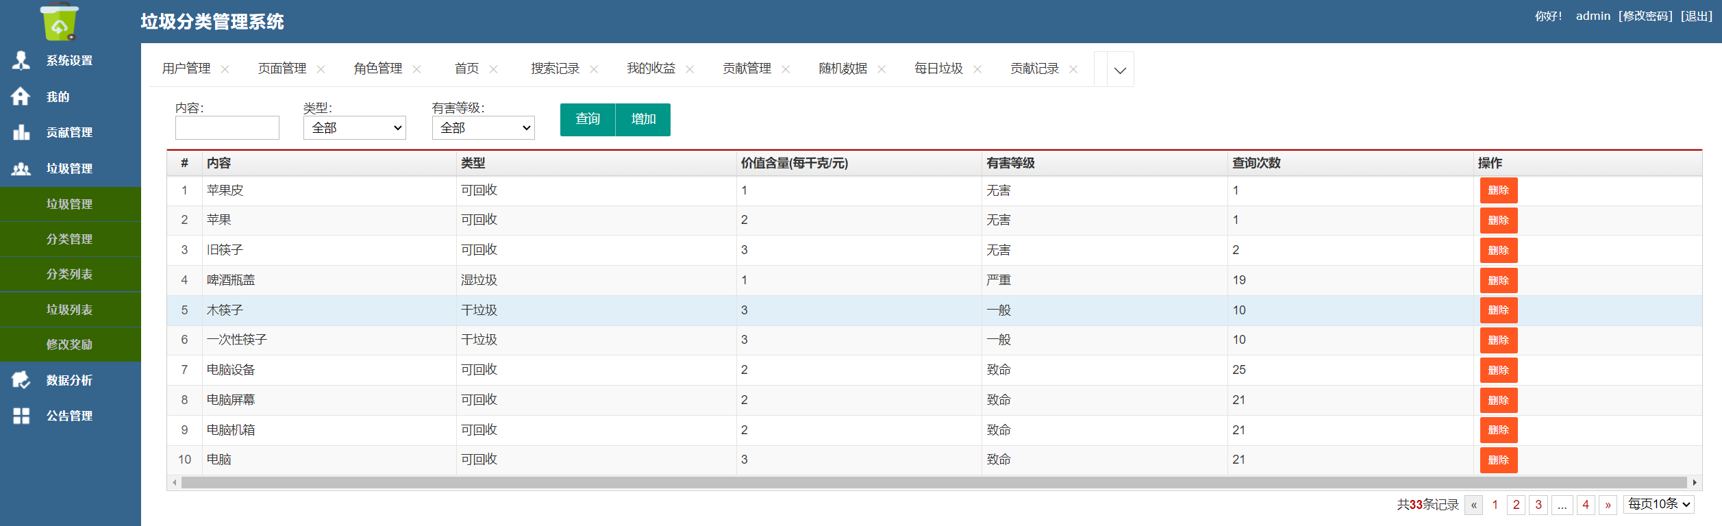Click the green trash bin logo
1722x526 pixels.
coord(60,22)
